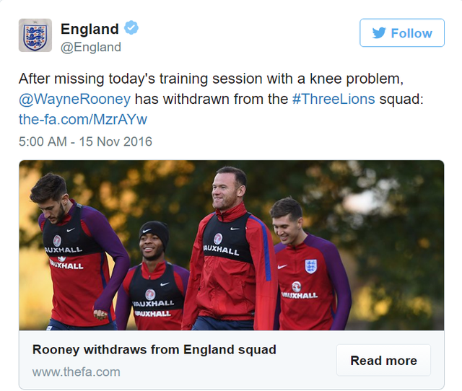Follow the England account
The width and height of the screenshot is (462, 391).
402,32
